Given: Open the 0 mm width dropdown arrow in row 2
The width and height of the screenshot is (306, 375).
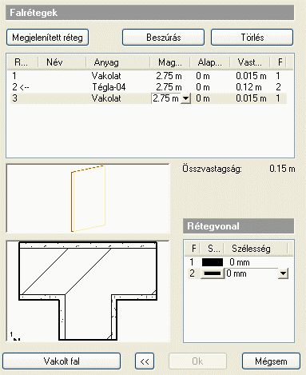Looking at the screenshot, I should [283, 273].
